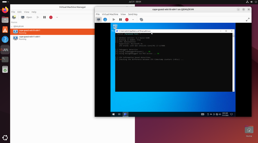Show virtual hardware details (blue info icon)
This screenshot has width=258, height=143.
(105, 20)
